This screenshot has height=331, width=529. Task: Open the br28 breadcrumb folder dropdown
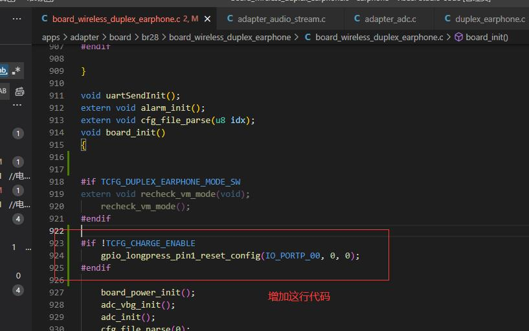pyautogui.click(x=150, y=37)
